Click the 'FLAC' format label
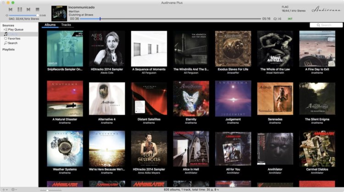This screenshot has height=192, width=344. (x=285, y=7)
